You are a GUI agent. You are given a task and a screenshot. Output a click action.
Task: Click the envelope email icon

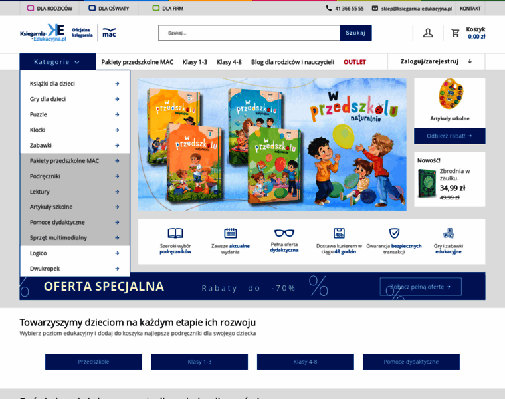(375, 8)
